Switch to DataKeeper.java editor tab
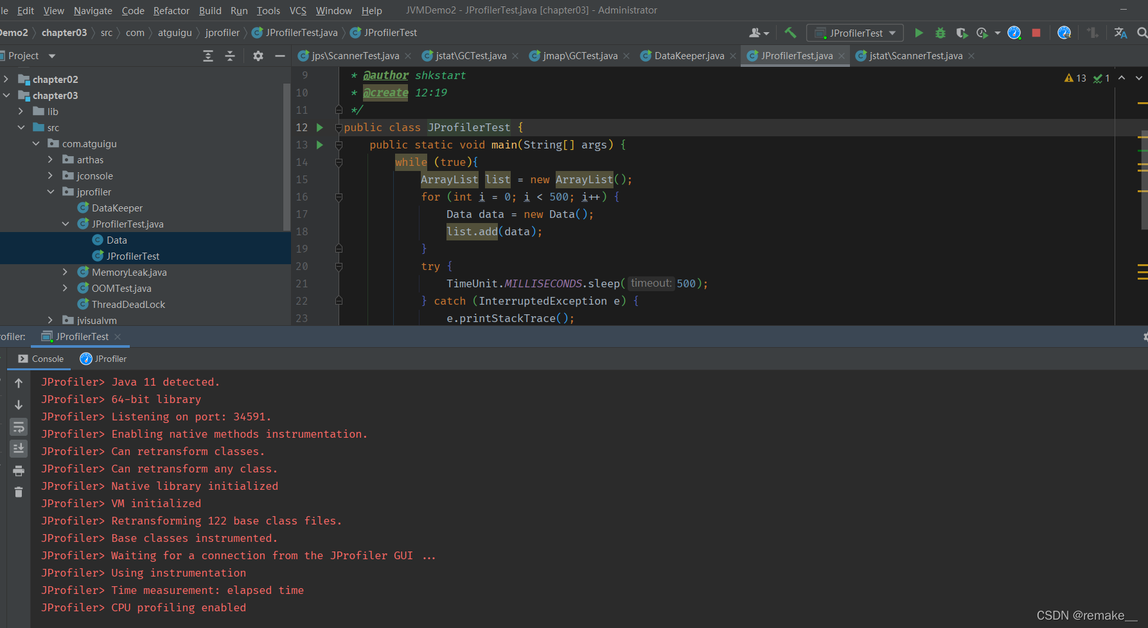This screenshot has width=1148, height=628. 689,56
